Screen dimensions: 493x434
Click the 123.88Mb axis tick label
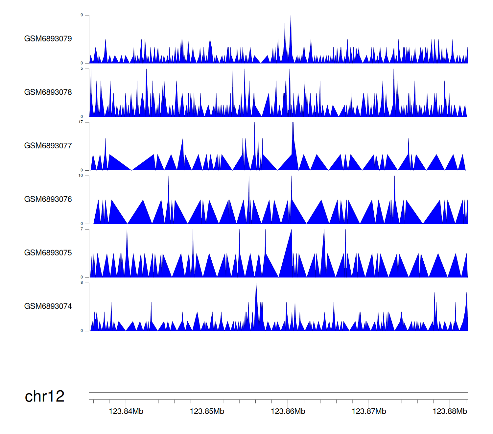pyautogui.click(x=450, y=412)
